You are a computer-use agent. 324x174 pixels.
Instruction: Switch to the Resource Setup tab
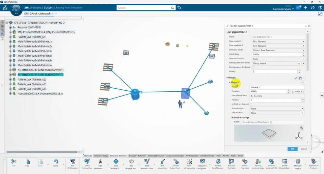click(101, 156)
